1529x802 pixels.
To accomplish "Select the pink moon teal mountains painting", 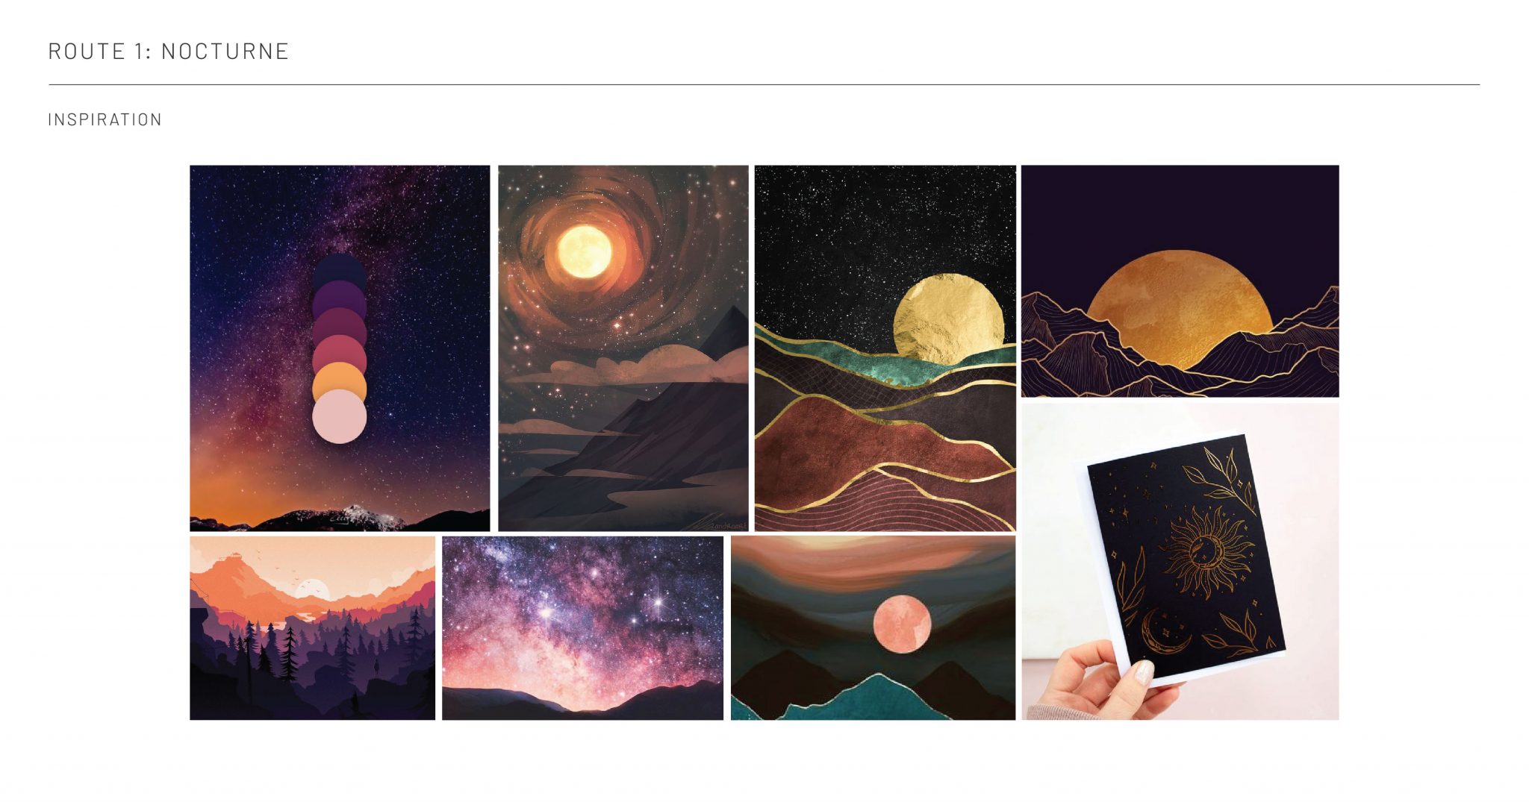I will point(873,628).
